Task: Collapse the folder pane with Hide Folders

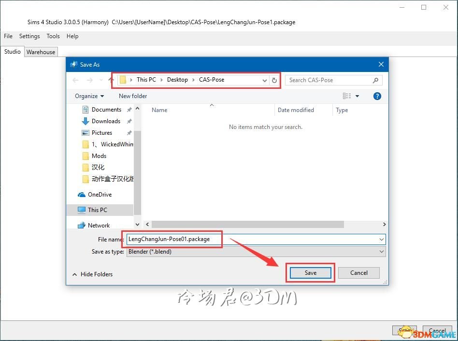Action: click(x=92, y=274)
